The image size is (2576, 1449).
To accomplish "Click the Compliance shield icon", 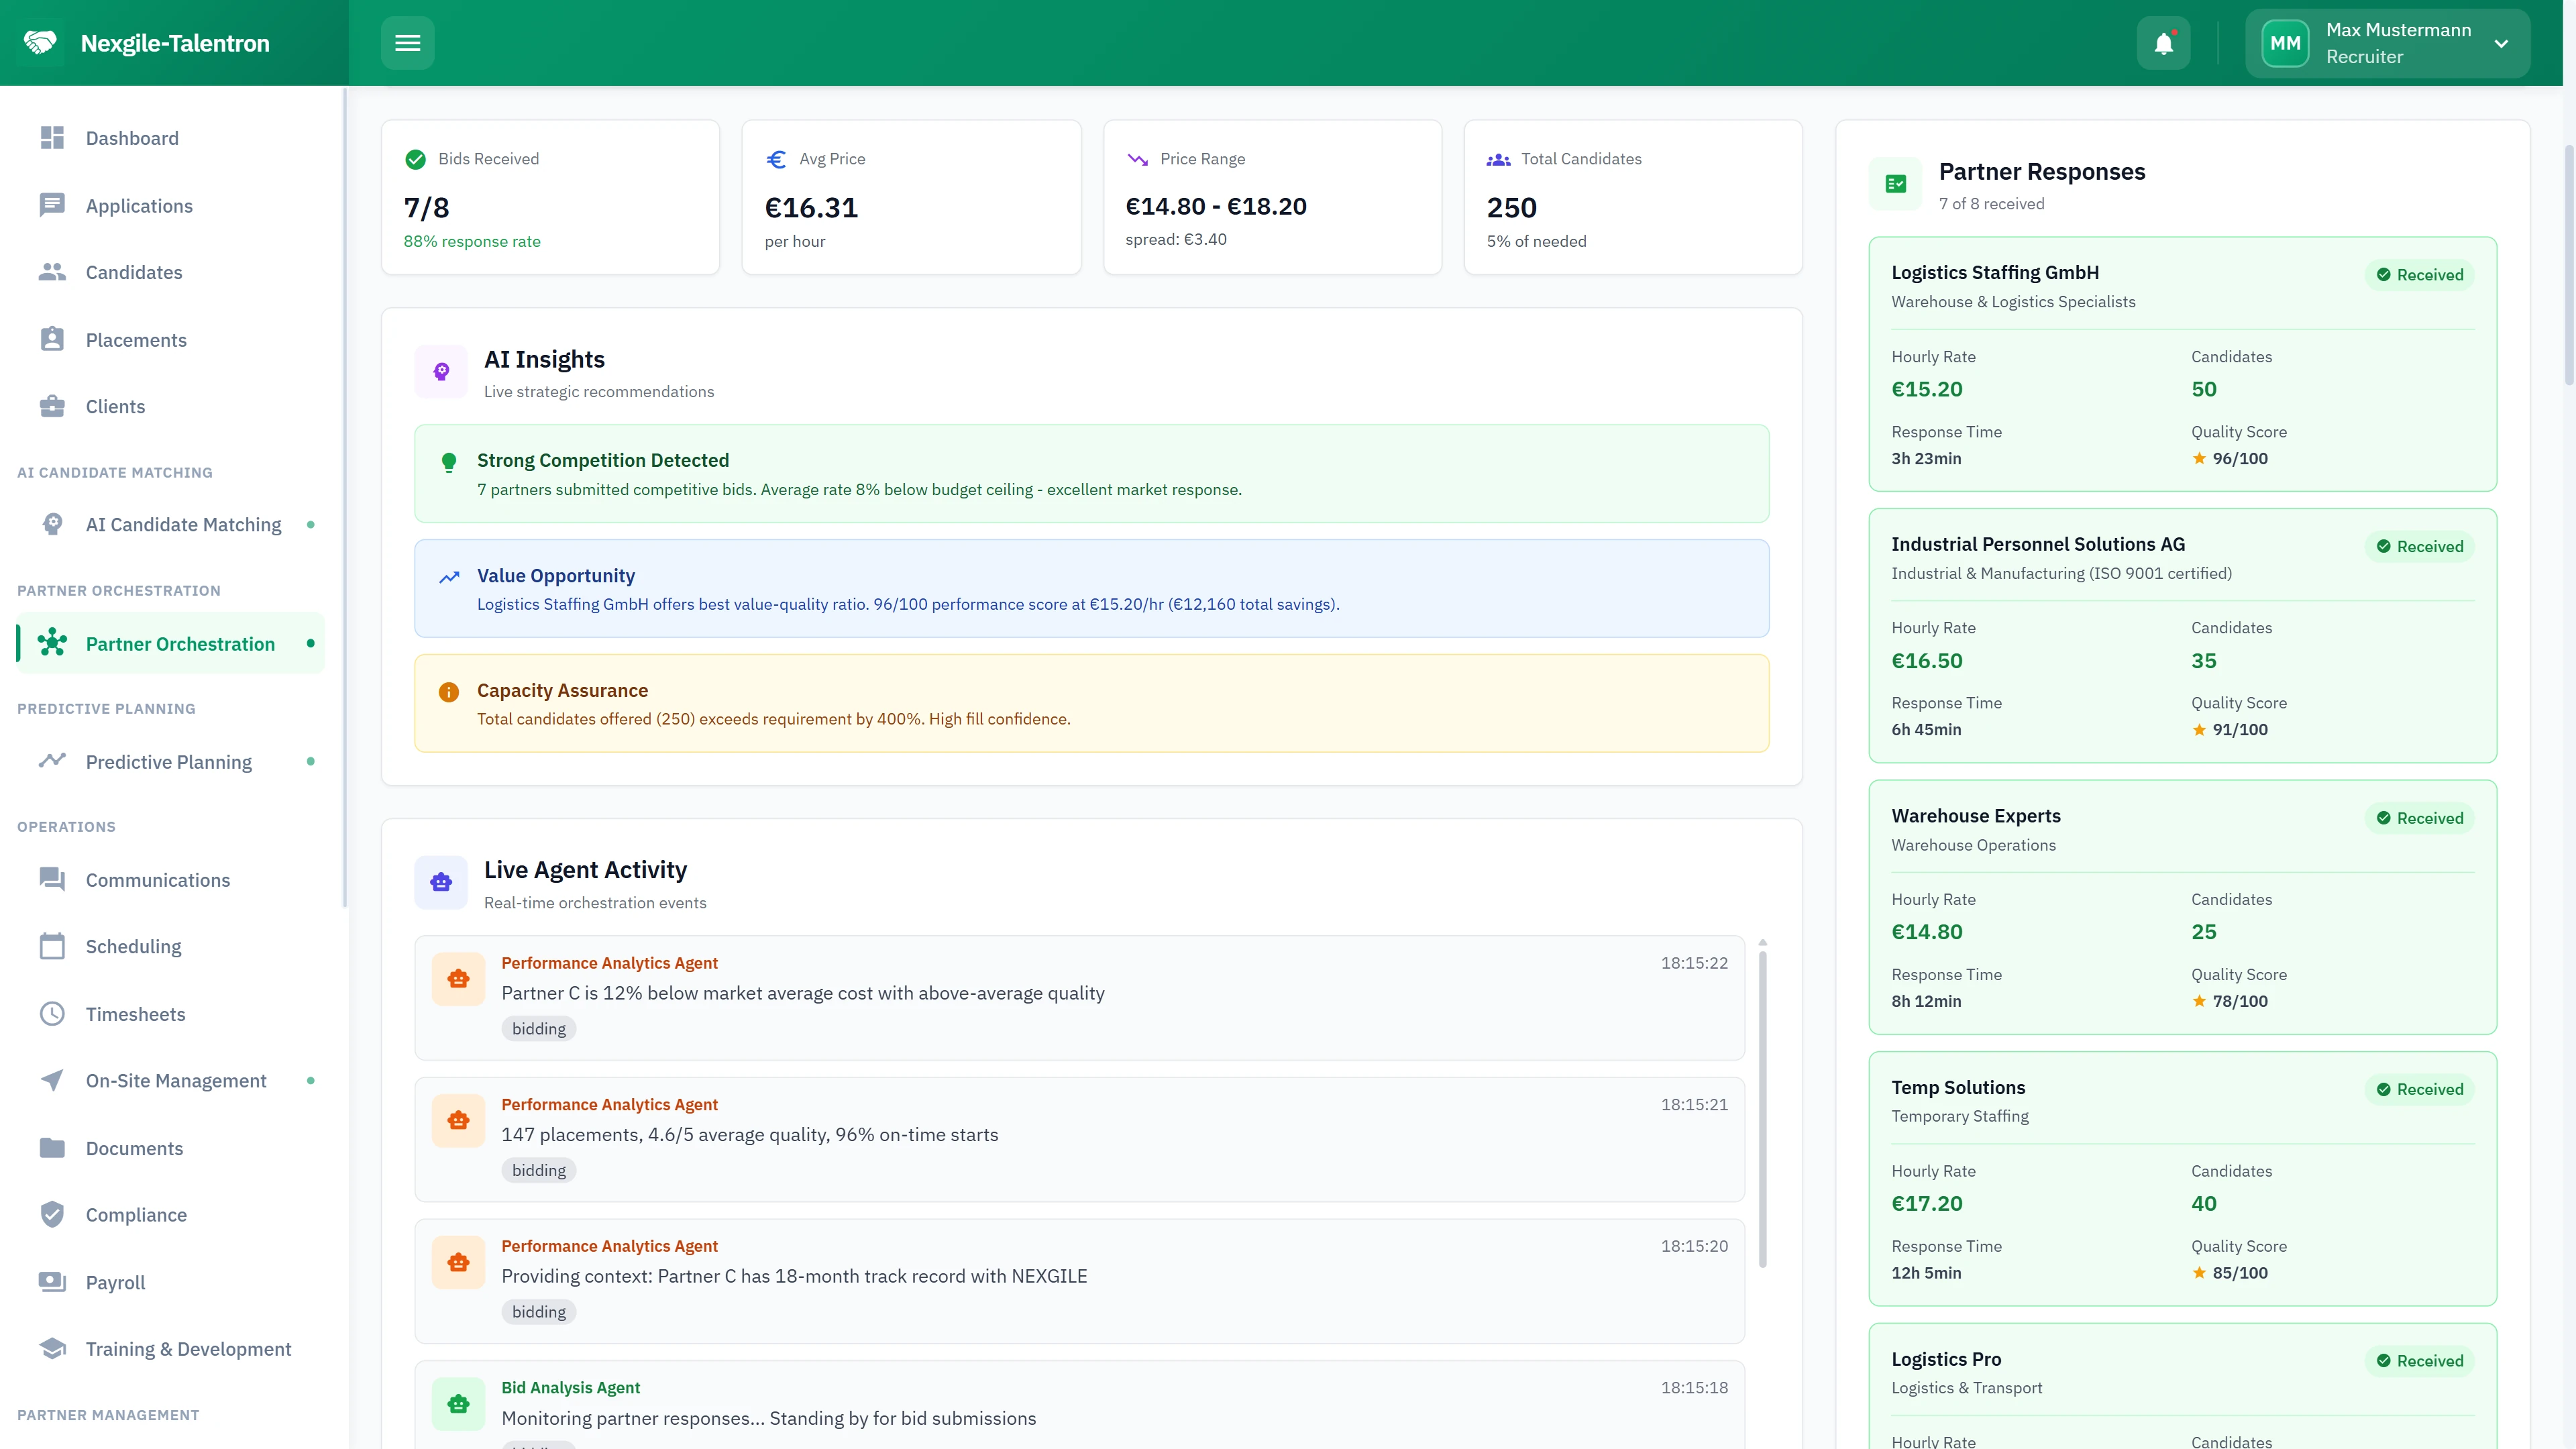I will [53, 1215].
